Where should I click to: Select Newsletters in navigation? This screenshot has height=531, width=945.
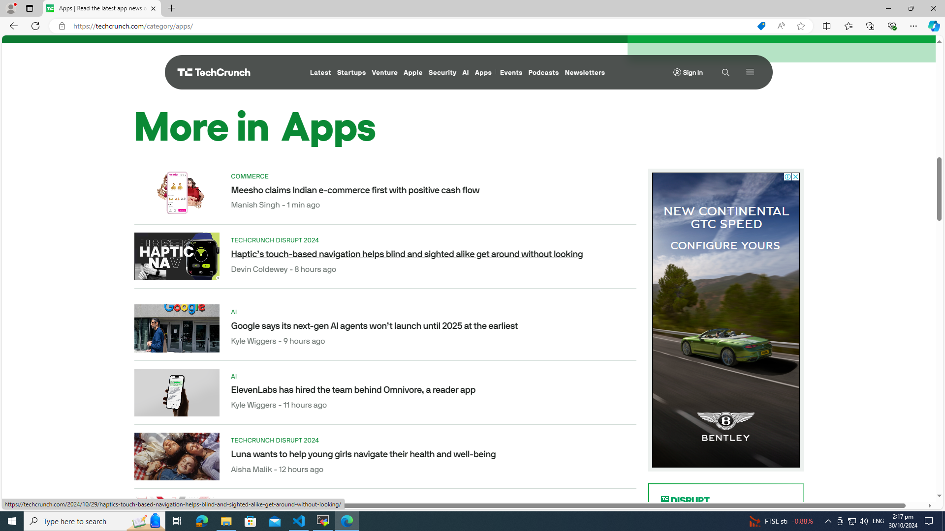585,72
